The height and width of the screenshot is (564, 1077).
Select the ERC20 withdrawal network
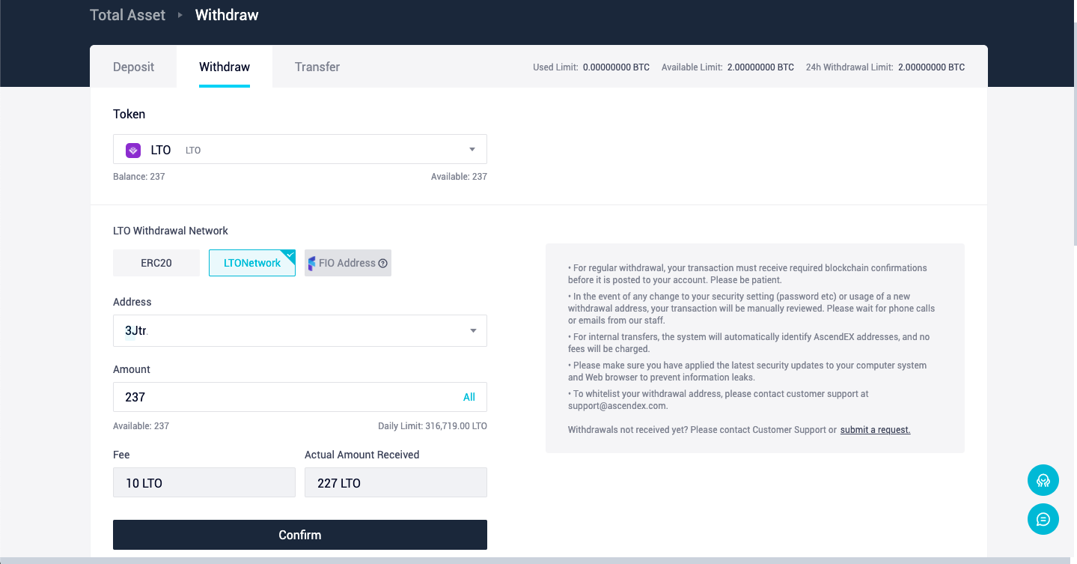(x=156, y=263)
